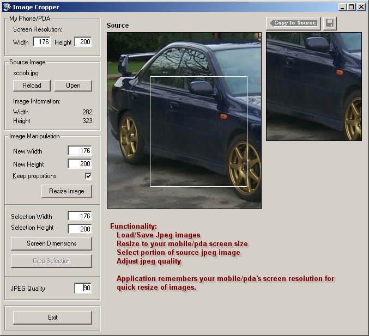The width and height of the screenshot is (369, 336).
Task: Exit the application using Exit button
Action: pyautogui.click(x=52, y=317)
